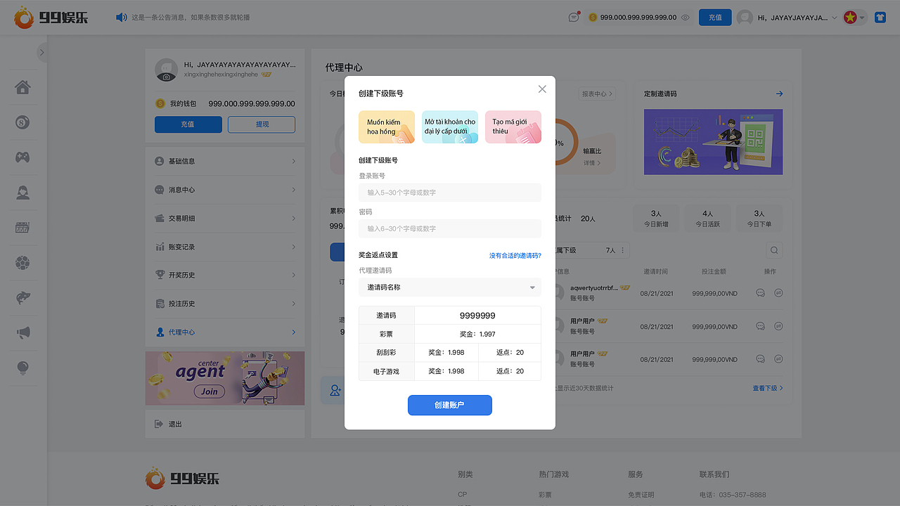Click the fishing game icon in the sidebar
The height and width of the screenshot is (506, 900).
click(22, 297)
